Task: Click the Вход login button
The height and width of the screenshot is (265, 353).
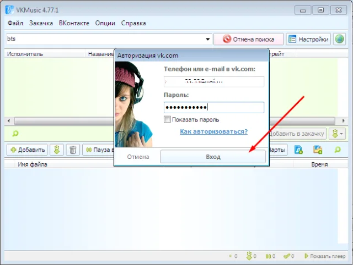Action: (213, 156)
